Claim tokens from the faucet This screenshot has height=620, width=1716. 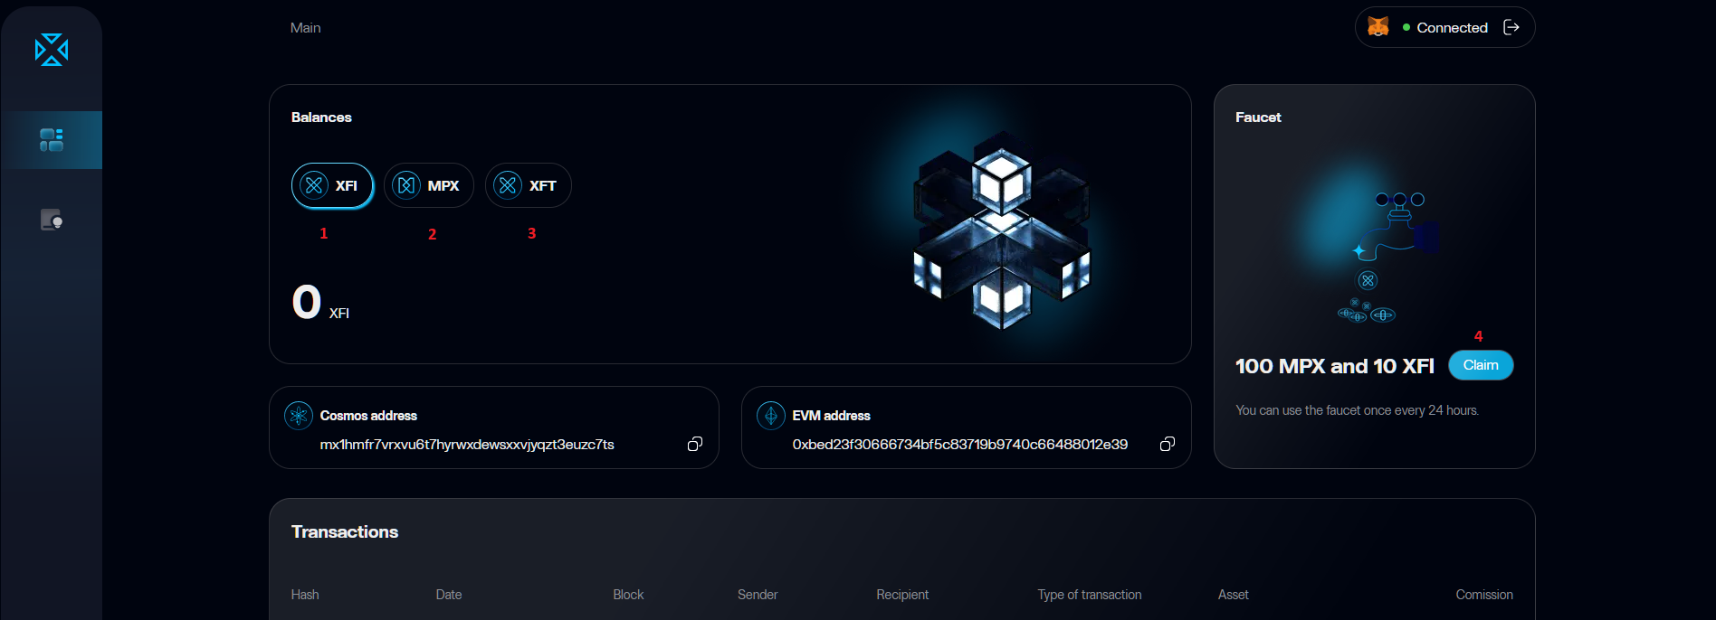coord(1481,365)
